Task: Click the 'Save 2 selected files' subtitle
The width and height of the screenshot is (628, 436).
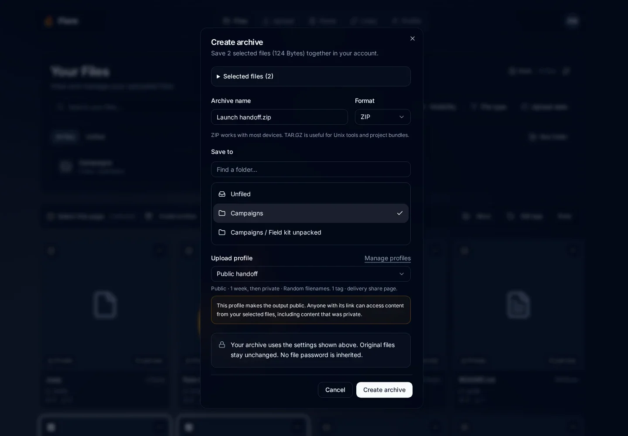Action: point(295,53)
